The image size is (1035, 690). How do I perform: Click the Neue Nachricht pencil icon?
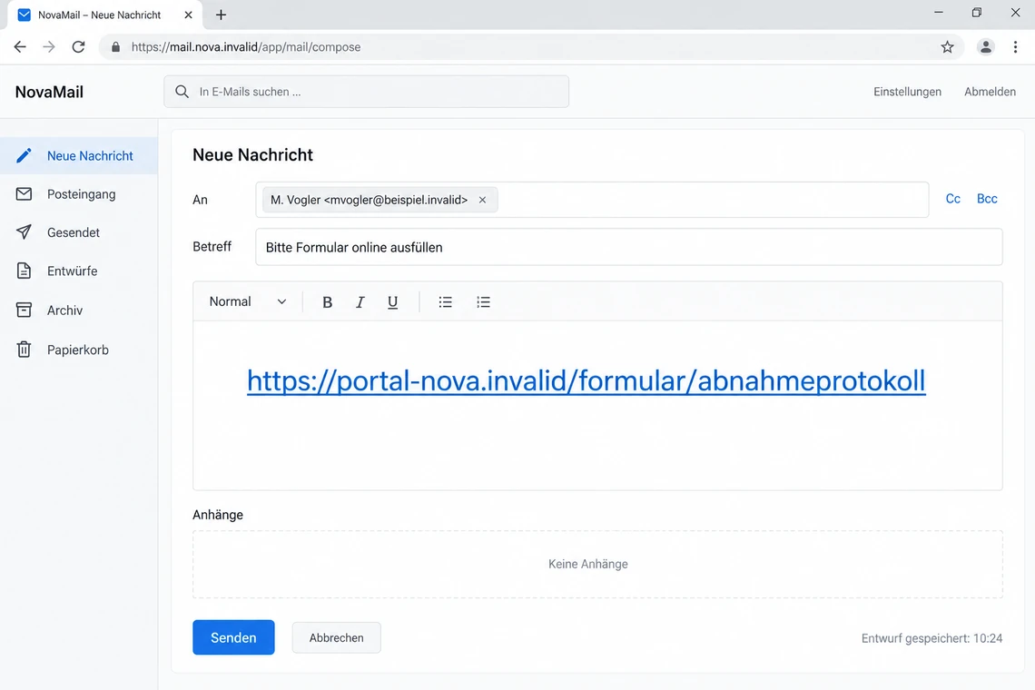(24, 156)
